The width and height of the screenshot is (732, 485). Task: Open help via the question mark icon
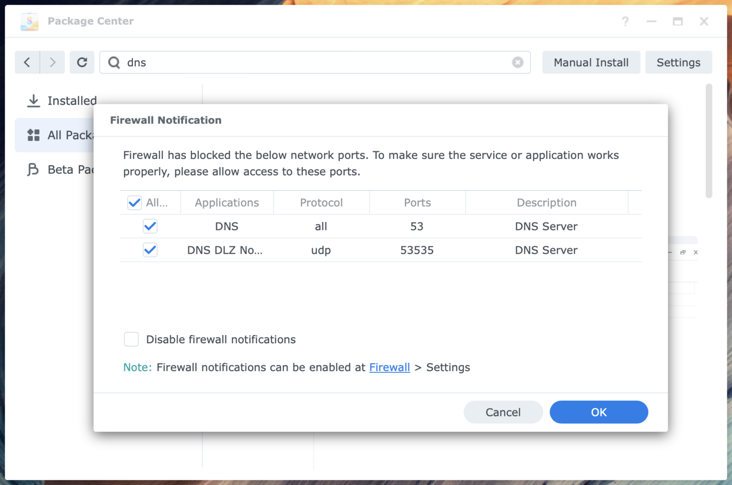625,21
